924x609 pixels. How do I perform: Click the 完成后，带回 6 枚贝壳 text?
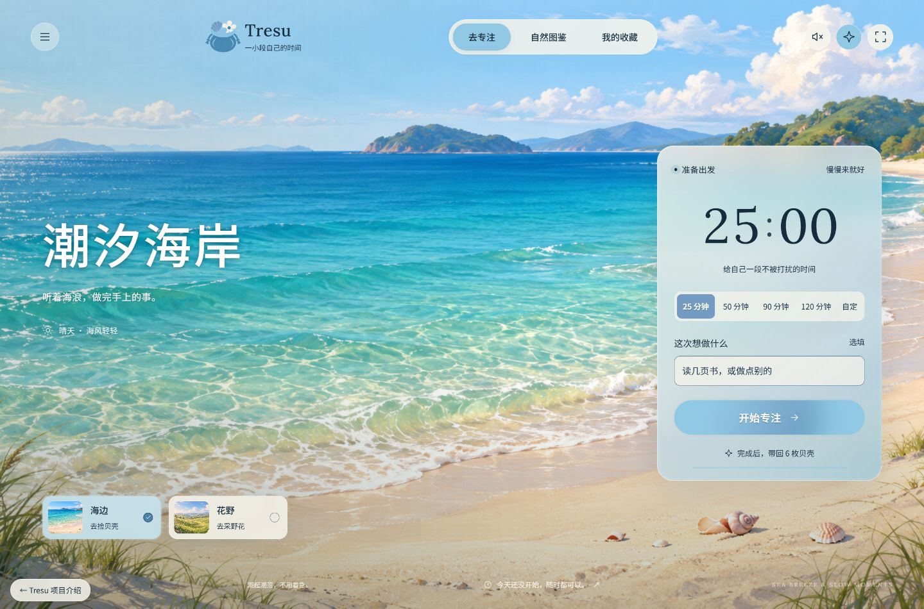[x=776, y=453]
